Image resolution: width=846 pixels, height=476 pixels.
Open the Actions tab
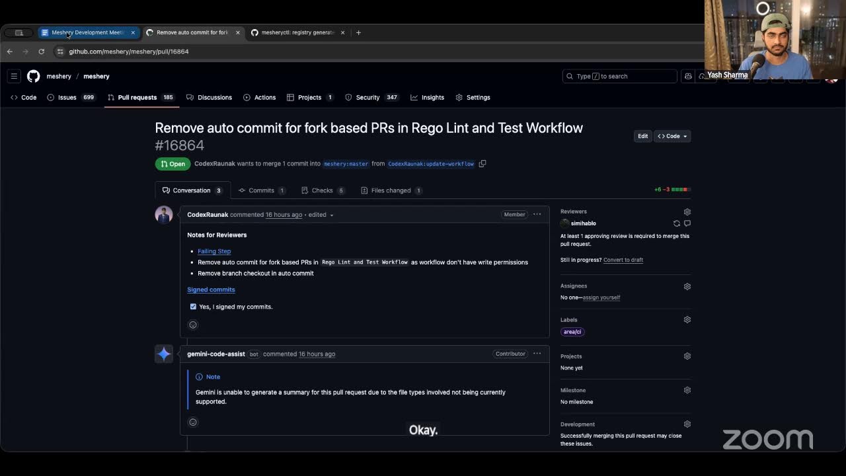point(259,97)
